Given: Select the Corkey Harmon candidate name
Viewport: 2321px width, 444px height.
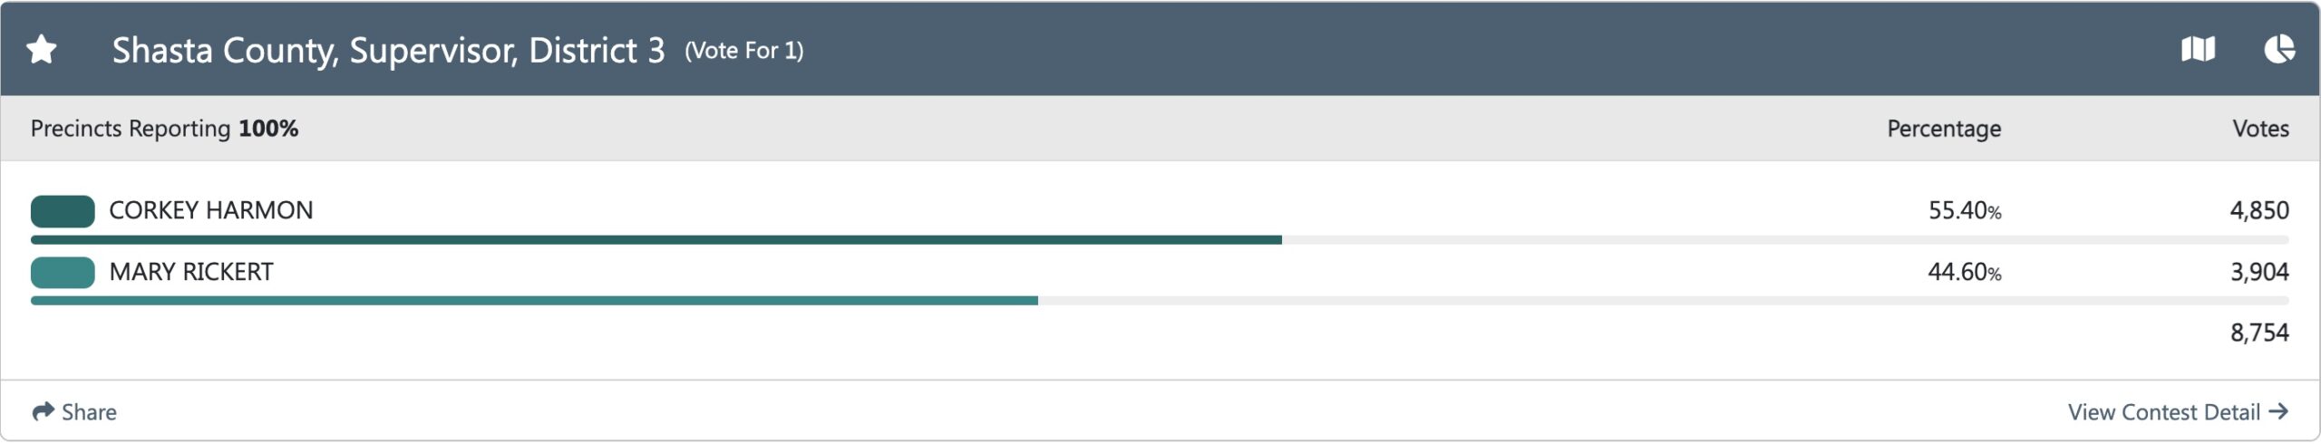Looking at the screenshot, I should tap(210, 210).
